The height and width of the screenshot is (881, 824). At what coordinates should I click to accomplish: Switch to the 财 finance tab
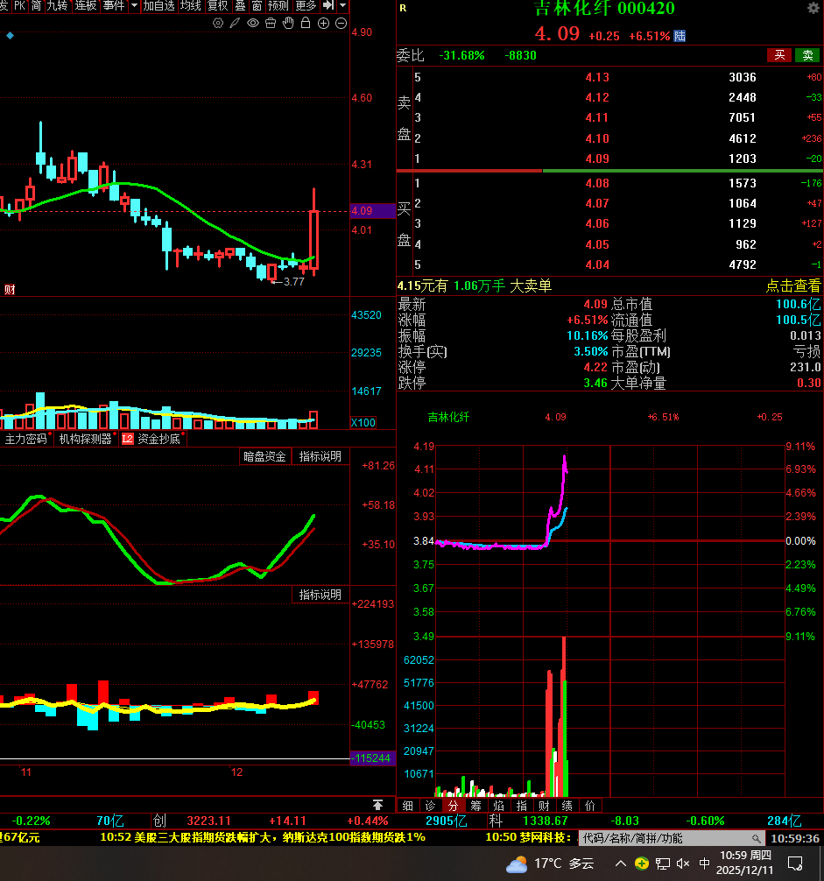[x=545, y=806]
